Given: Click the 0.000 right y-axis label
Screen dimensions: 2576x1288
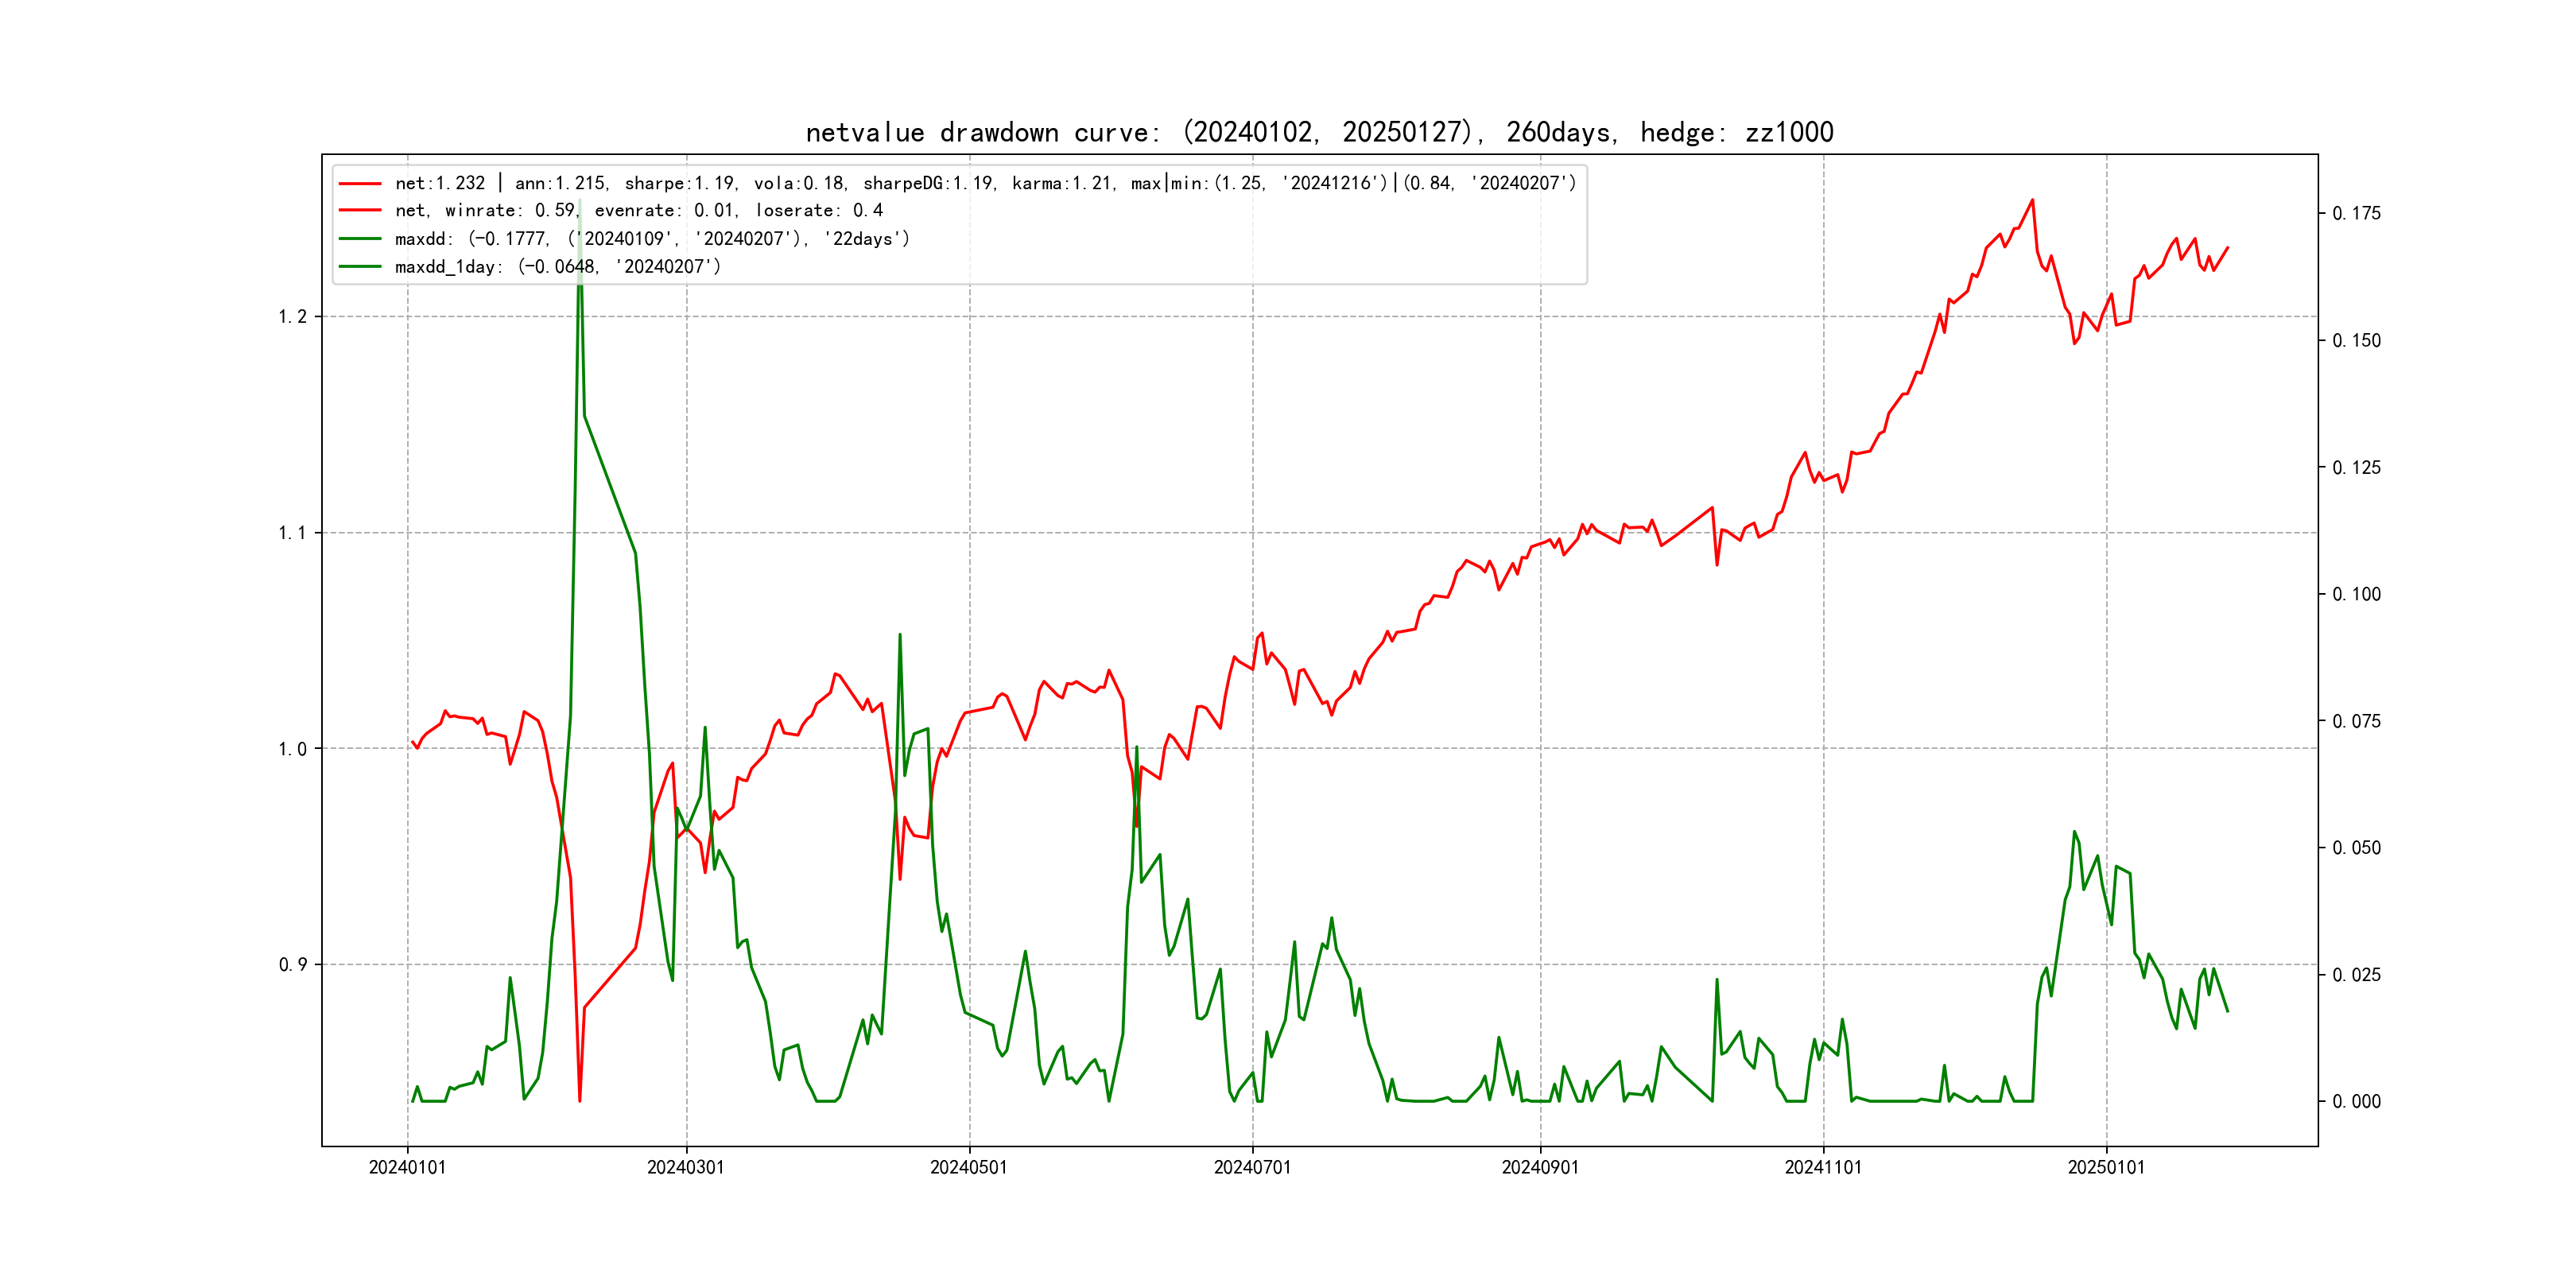Looking at the screenshot, I should pos(2356,1102).
